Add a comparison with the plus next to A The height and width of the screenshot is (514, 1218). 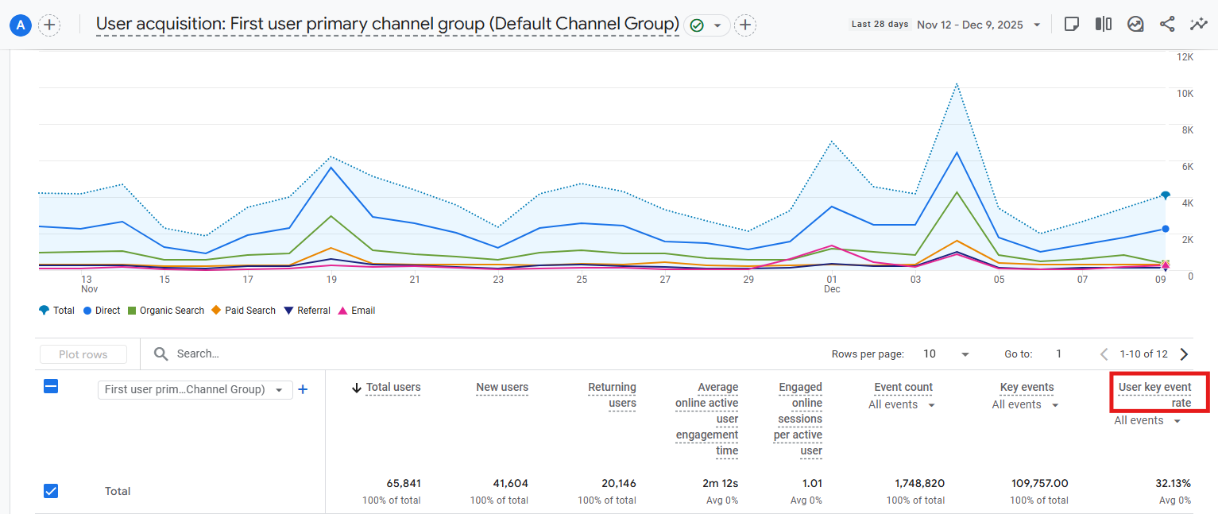pyautogui.click(x=49, y=25)
